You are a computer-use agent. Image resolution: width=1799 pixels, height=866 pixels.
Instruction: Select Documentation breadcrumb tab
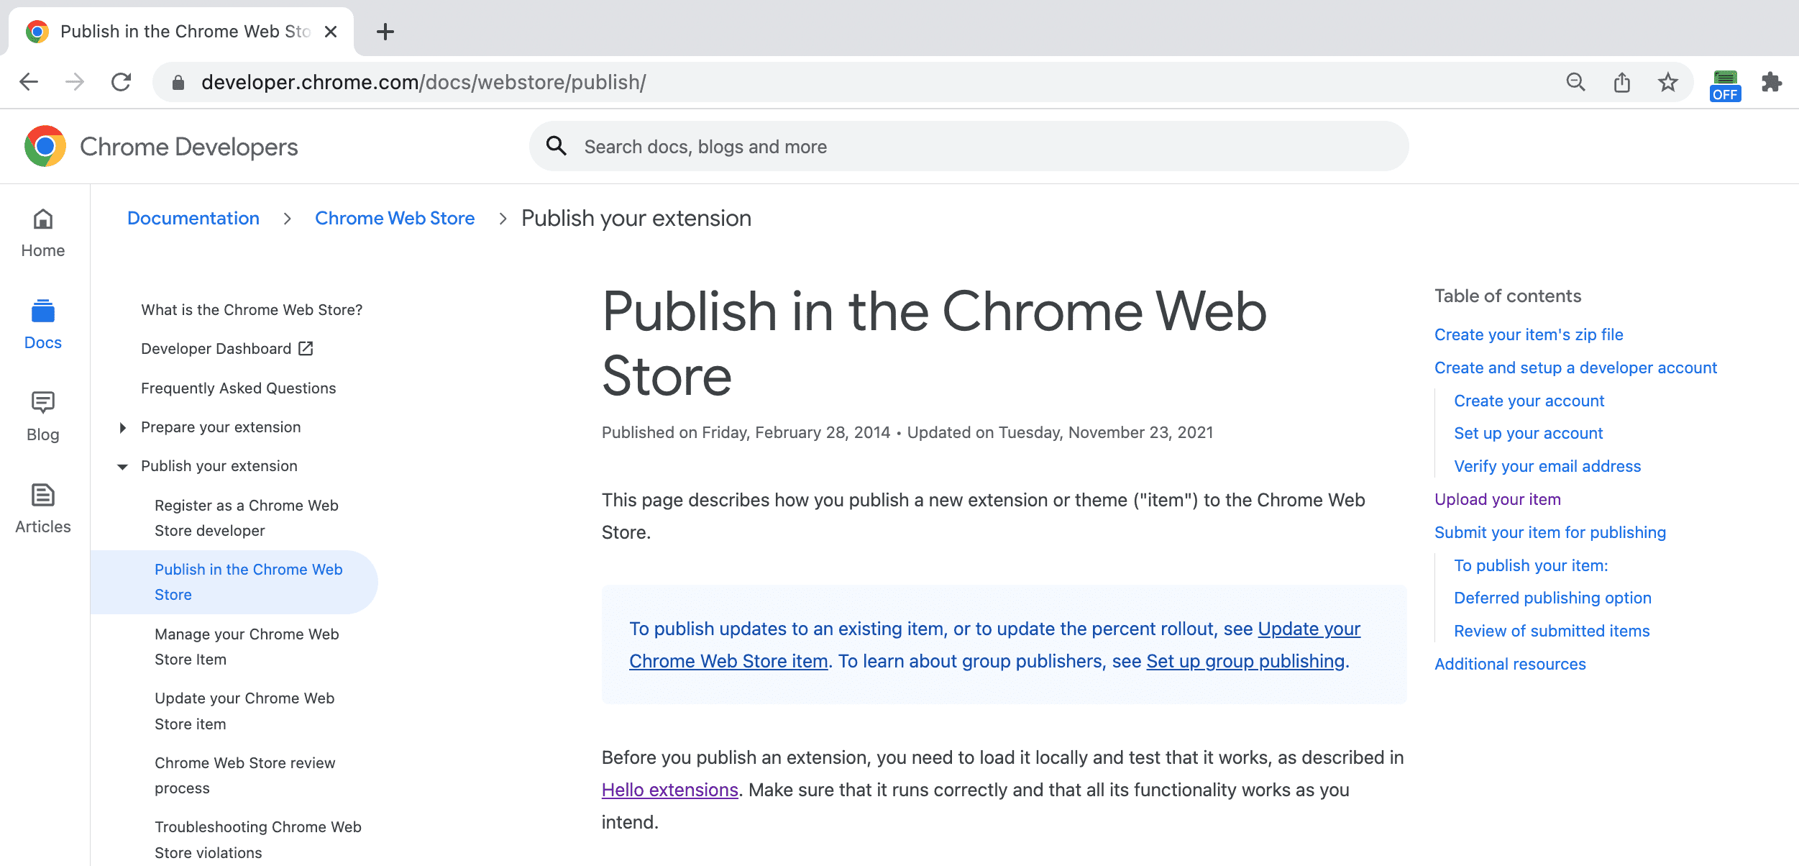[x=193, y=218]
